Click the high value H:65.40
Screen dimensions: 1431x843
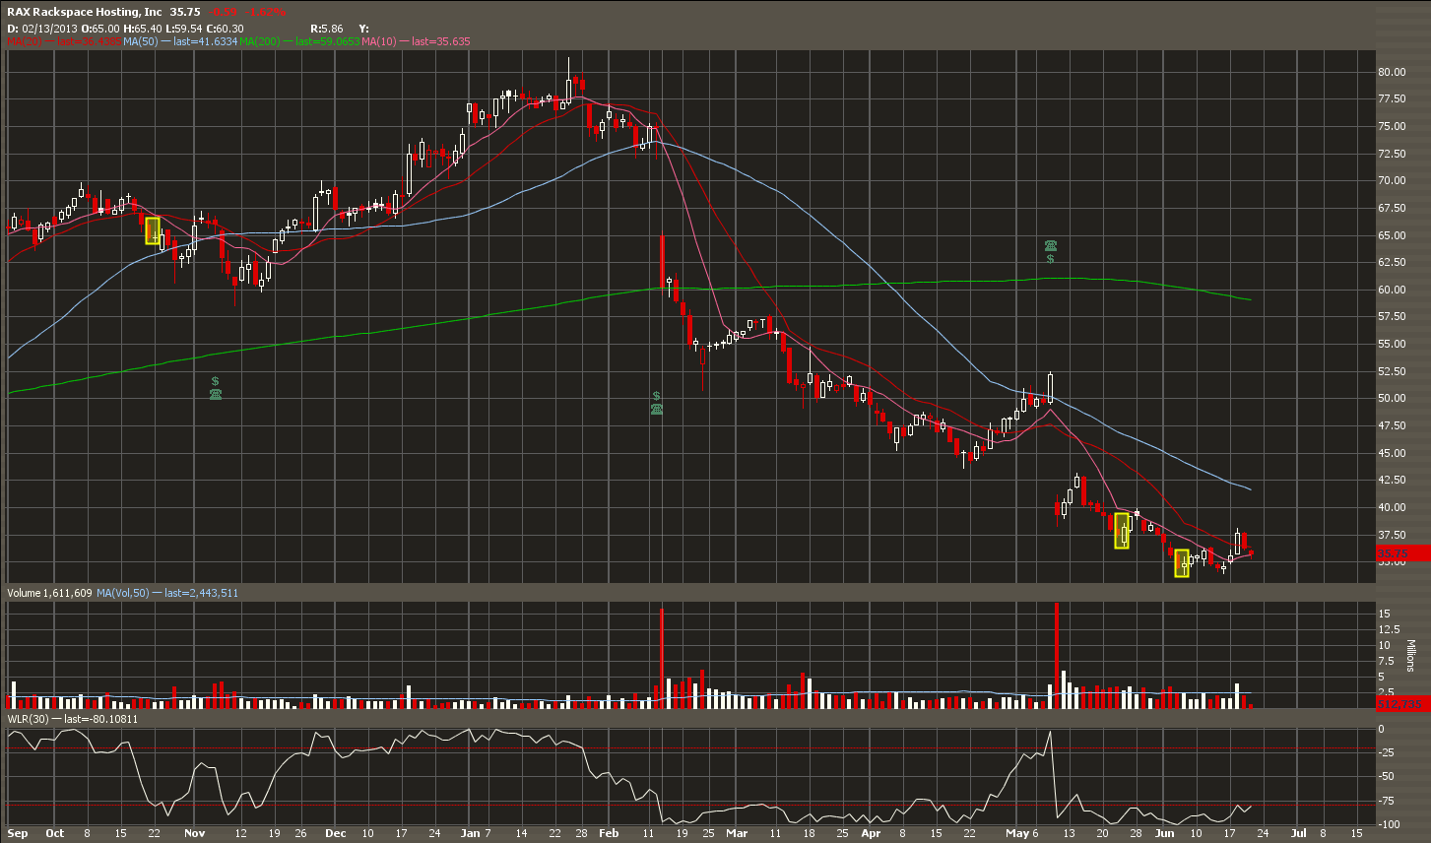click(143, 30)
